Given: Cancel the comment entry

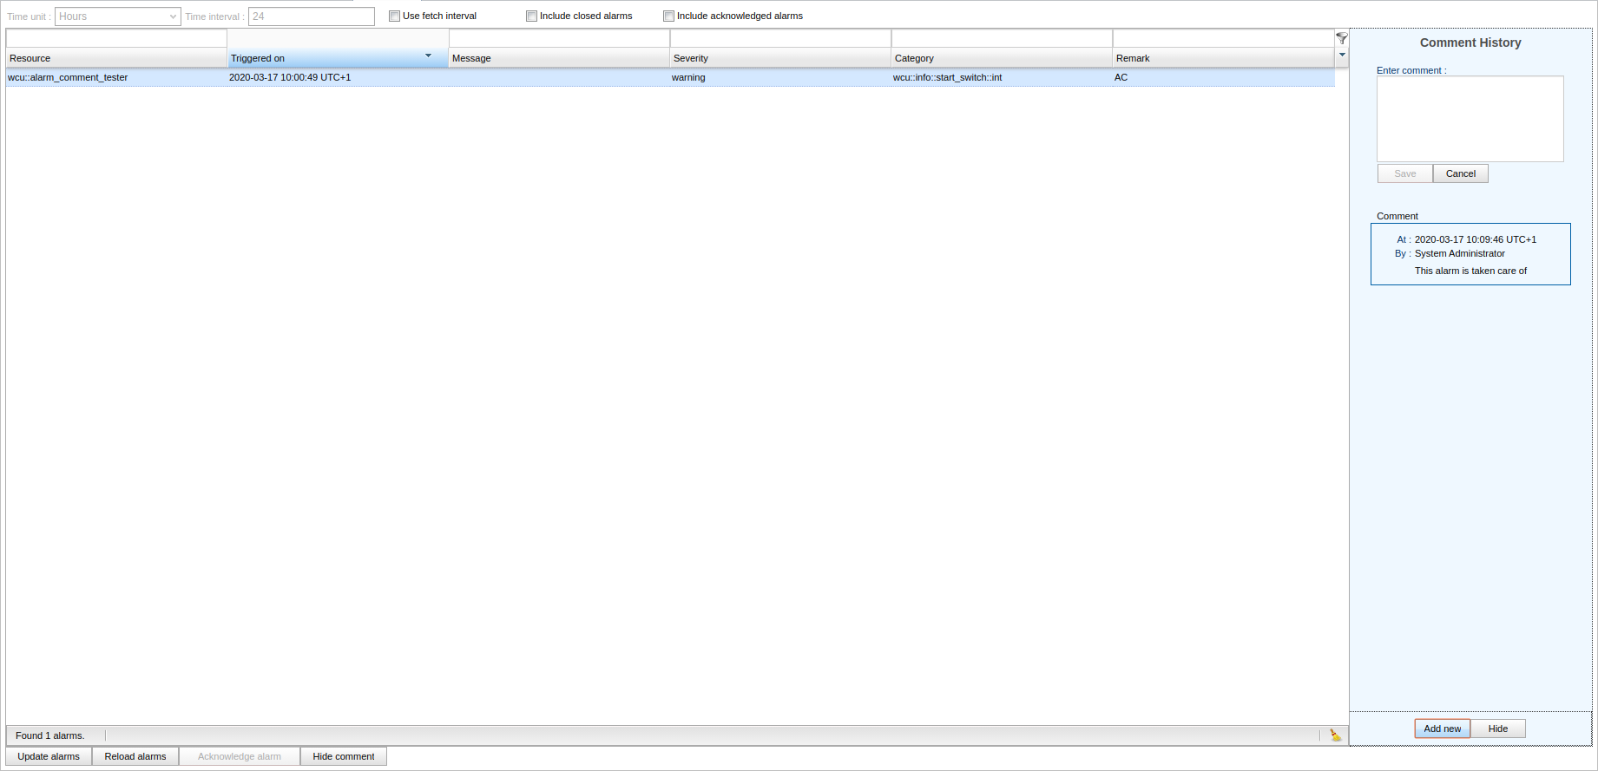Looking at the screenshot, I should (x=1460, y=173).
